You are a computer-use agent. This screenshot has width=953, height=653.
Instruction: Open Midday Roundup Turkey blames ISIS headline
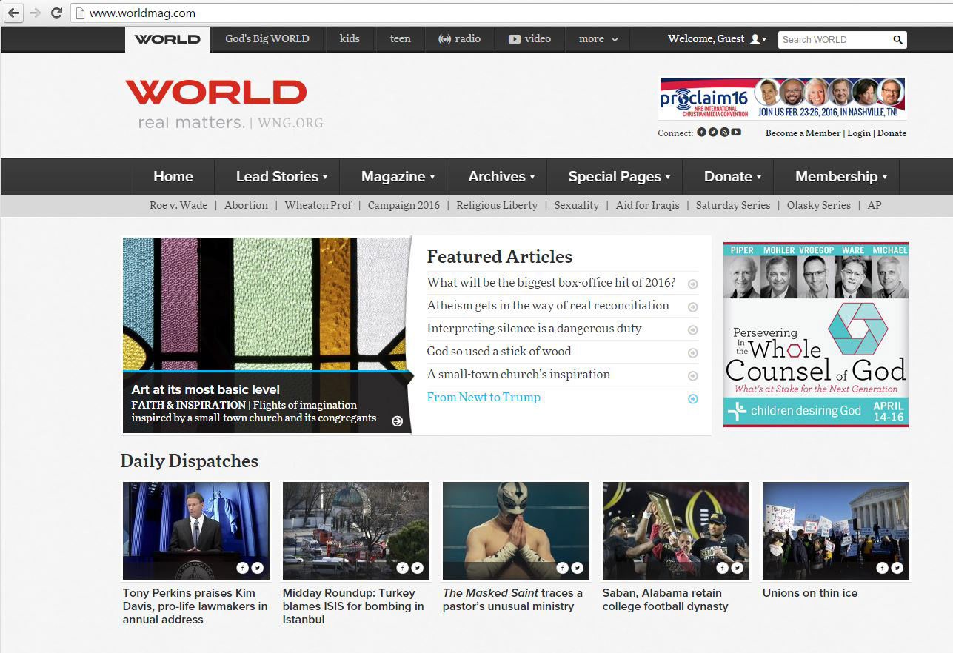click(353, 606)
